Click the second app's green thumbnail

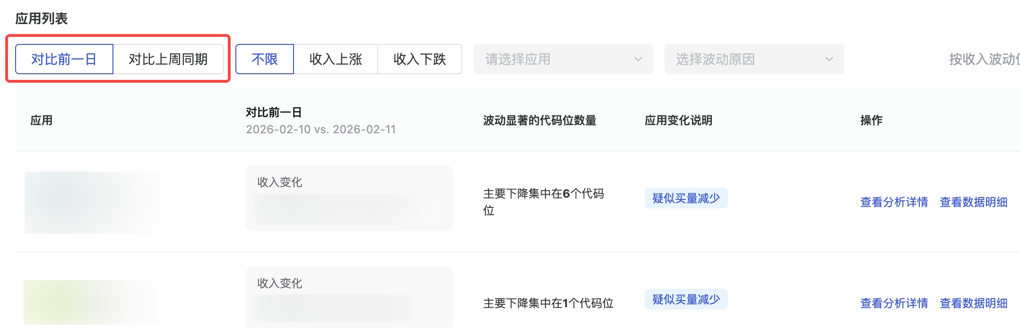[90, 302]
